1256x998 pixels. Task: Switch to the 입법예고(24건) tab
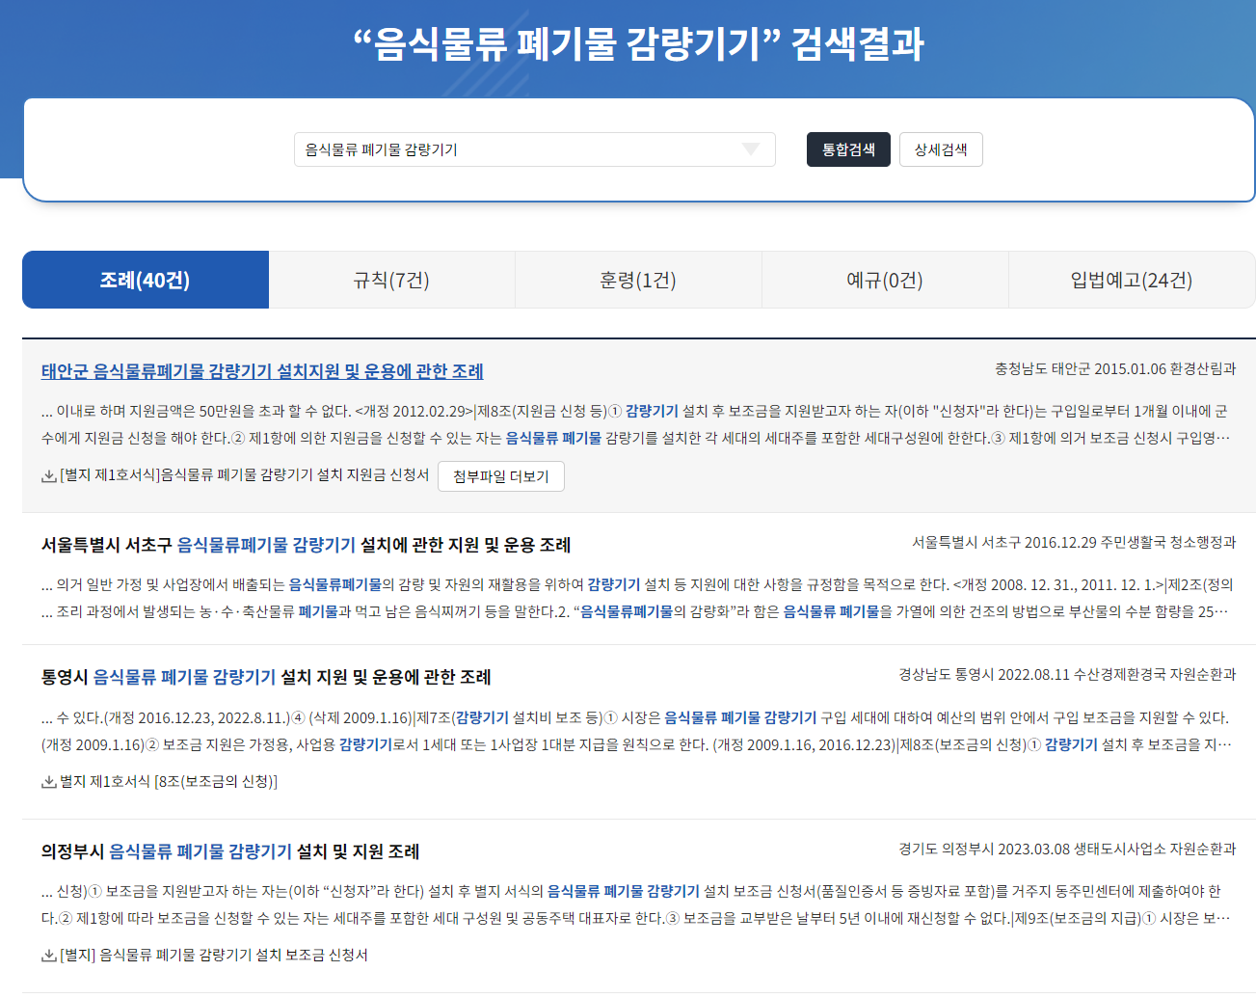[1131, 280]
